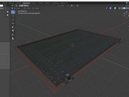Select the Rotate tool
This screenshot has height=97, width=129.
coord(13,23)
